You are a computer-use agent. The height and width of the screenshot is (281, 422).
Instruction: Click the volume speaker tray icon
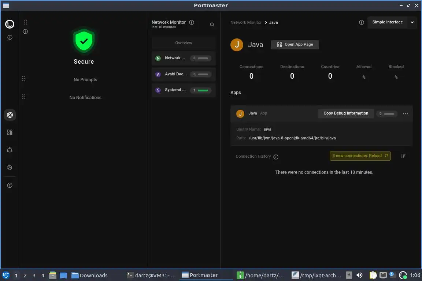359,275
